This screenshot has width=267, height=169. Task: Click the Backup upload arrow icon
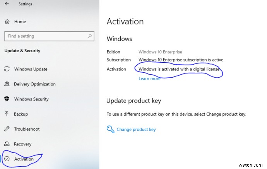coord(7,114)
